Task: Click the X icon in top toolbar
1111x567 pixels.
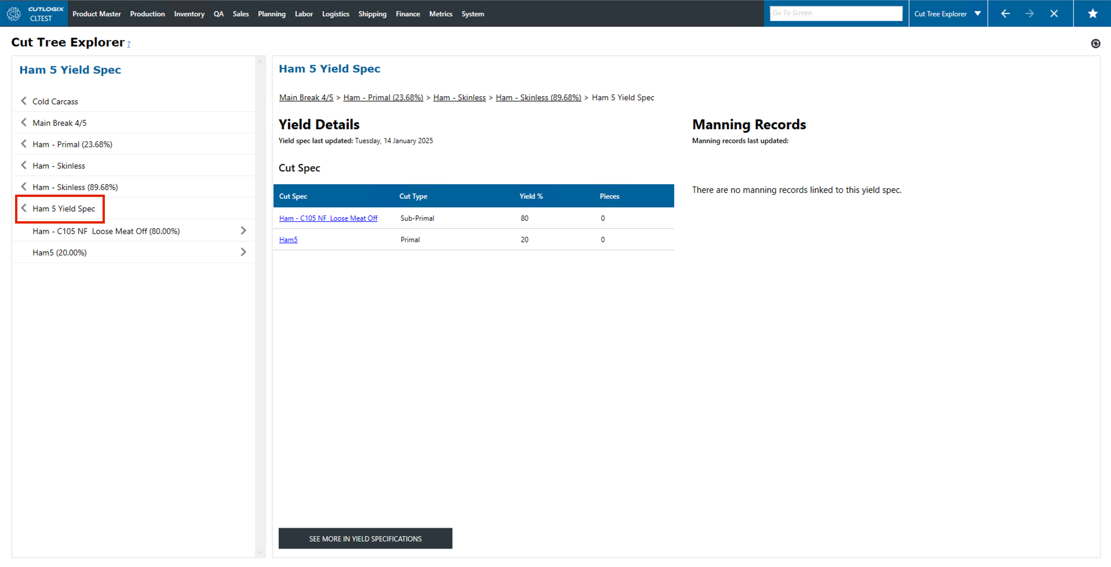Action: pyautogui.click(x=1054, y=13)
